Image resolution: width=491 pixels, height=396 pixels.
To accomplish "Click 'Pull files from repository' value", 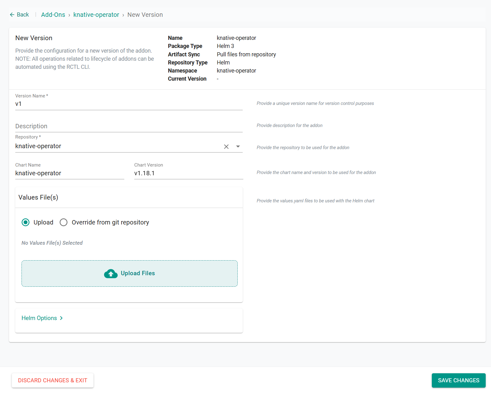I will tap(246, 54).
